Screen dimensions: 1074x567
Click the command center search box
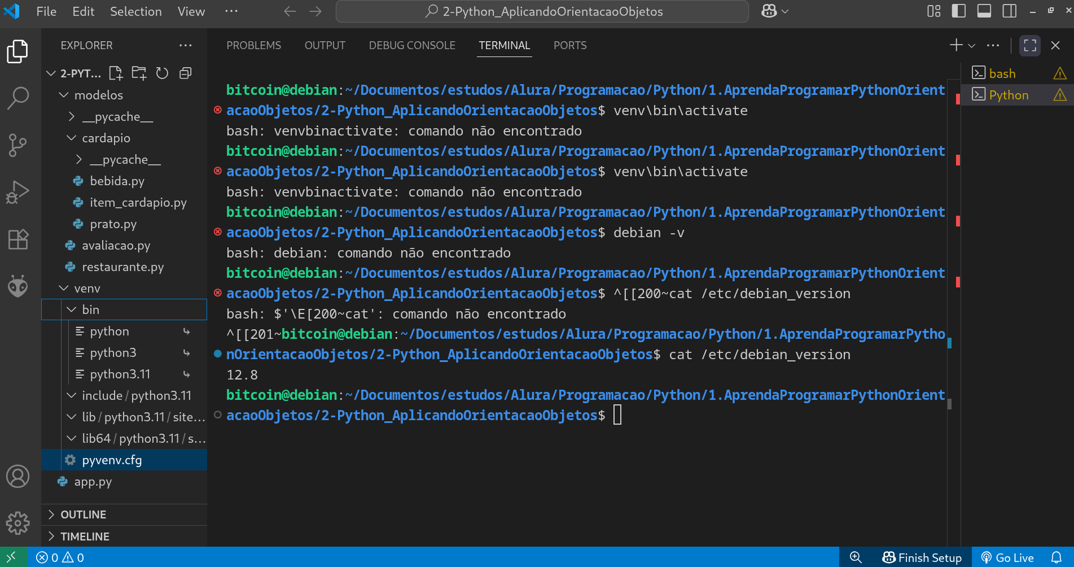542,11
